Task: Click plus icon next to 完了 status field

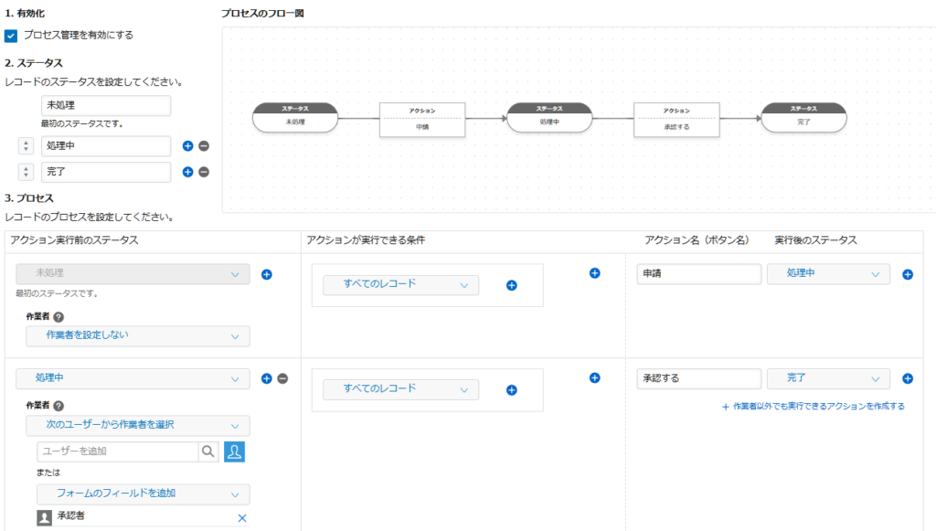Action: [187, 172]
